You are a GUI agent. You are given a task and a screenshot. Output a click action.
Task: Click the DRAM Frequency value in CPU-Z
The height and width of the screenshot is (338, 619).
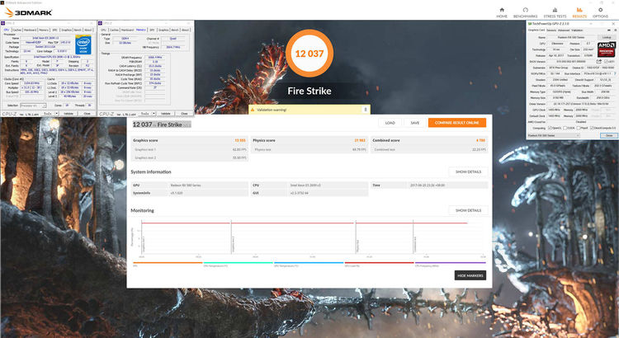pos(155,57)
